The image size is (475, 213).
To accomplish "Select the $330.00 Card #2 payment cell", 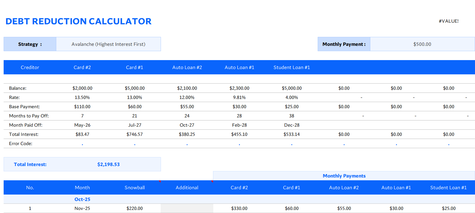I will [x=239, y=208].
